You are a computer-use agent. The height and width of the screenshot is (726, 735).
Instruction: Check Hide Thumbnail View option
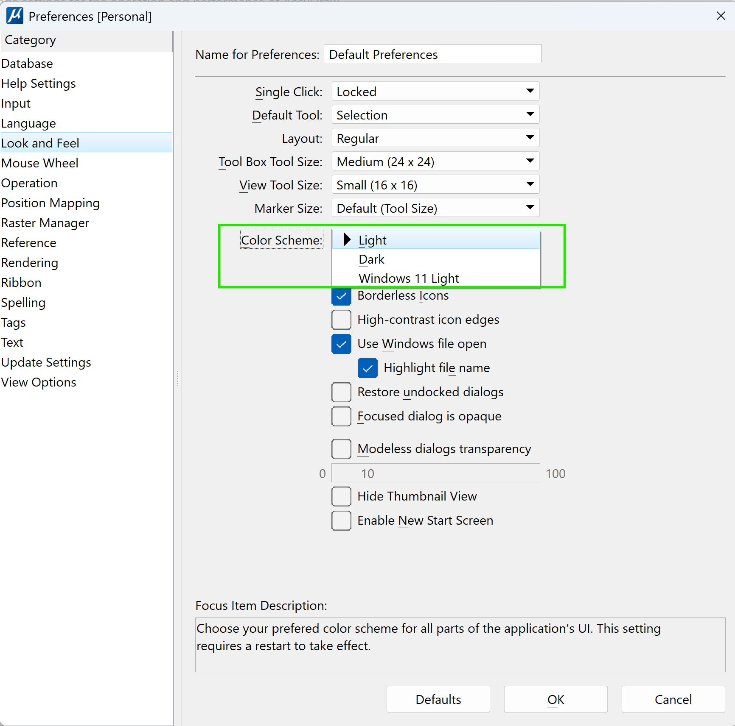pos(341,496)
